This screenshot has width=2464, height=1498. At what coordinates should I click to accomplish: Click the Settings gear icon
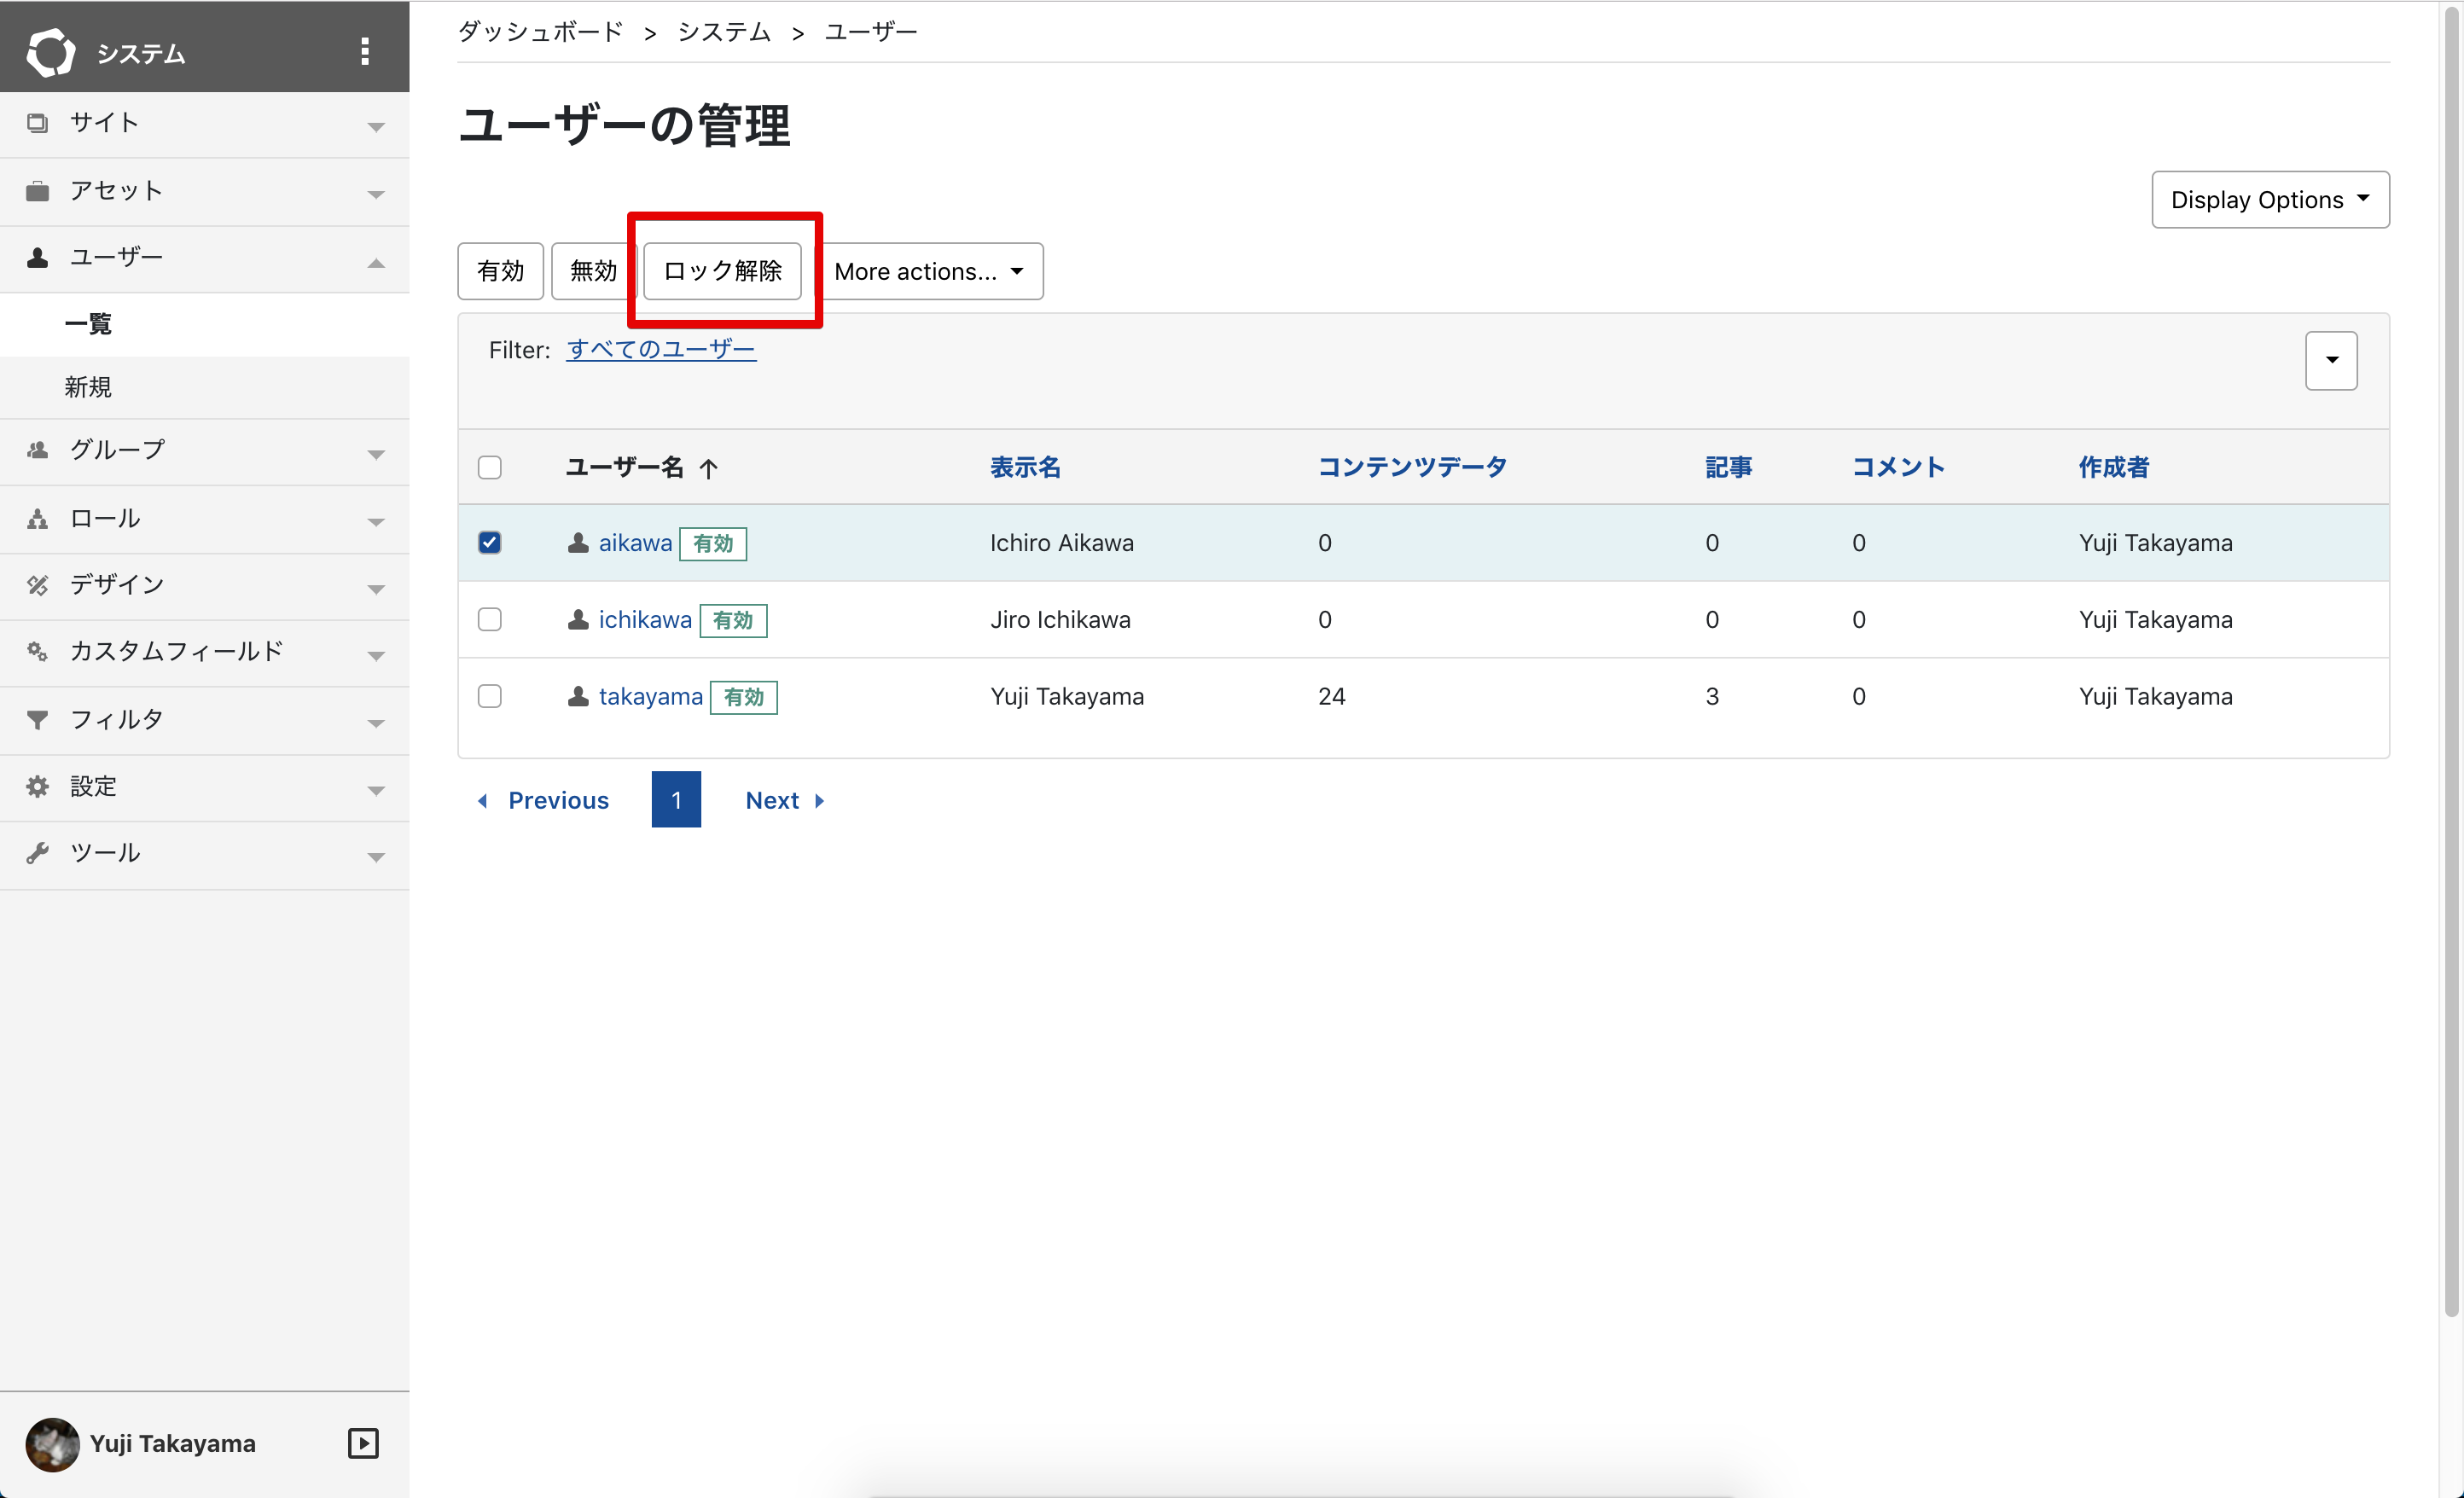click(x=37, y=787)
